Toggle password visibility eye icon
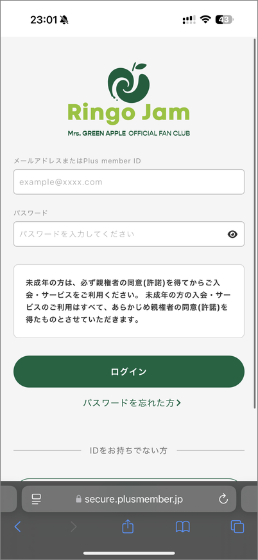This screenshot has height=560, width=258. [232, 234]
